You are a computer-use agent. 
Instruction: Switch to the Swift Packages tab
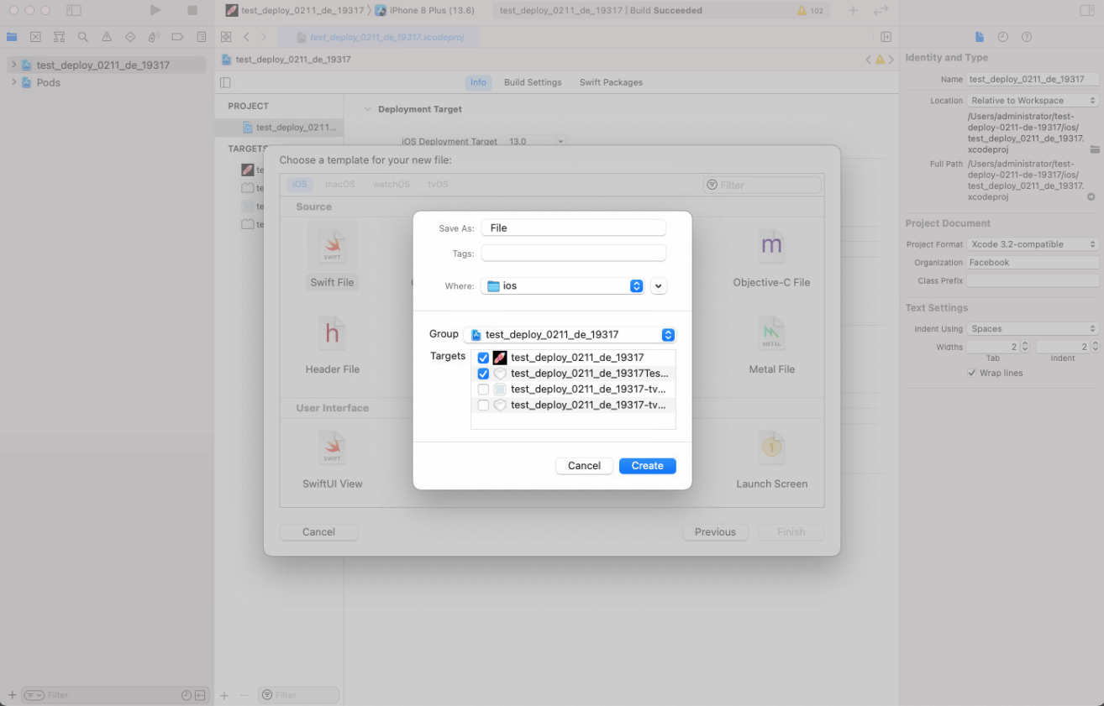click(x=611, y=82)
